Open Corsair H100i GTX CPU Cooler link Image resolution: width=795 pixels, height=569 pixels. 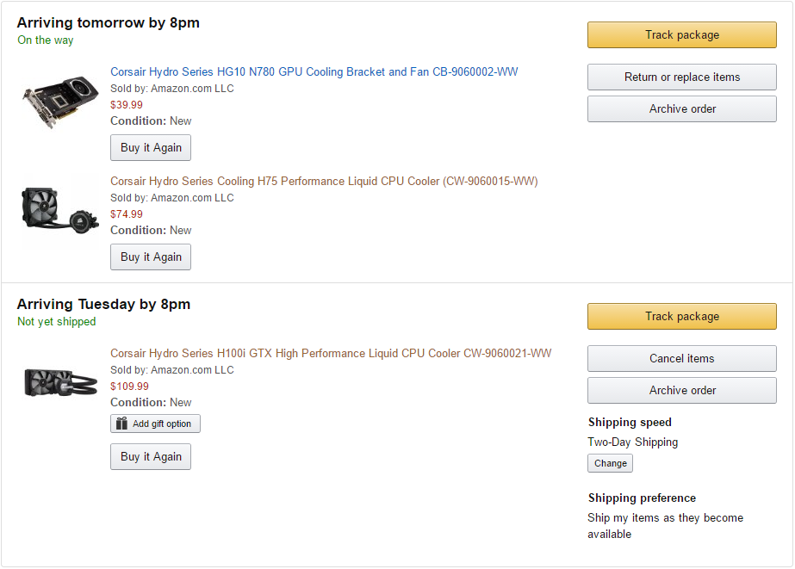coord(331,353)
